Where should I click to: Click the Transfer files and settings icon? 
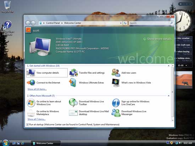point(73,73)
